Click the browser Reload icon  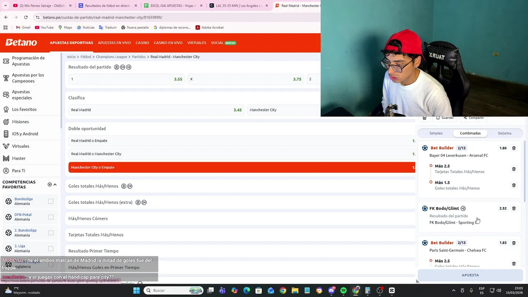(x=26, y=17)
